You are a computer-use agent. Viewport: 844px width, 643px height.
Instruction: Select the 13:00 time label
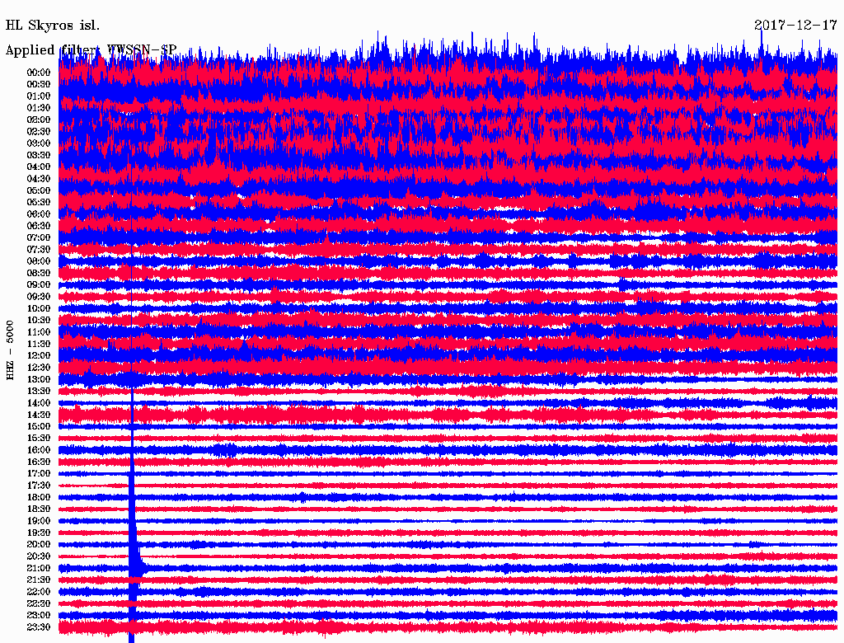(x=39, y=380)
